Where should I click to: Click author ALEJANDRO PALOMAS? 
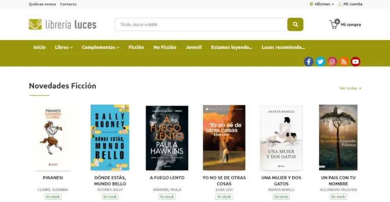(338, 189)
